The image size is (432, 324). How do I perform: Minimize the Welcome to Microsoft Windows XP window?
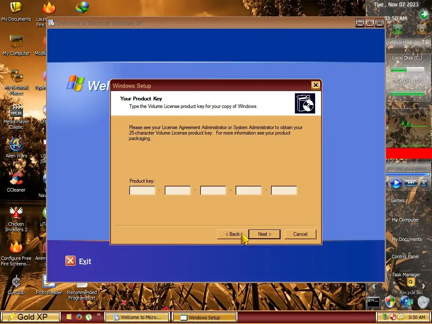point(360,23)
